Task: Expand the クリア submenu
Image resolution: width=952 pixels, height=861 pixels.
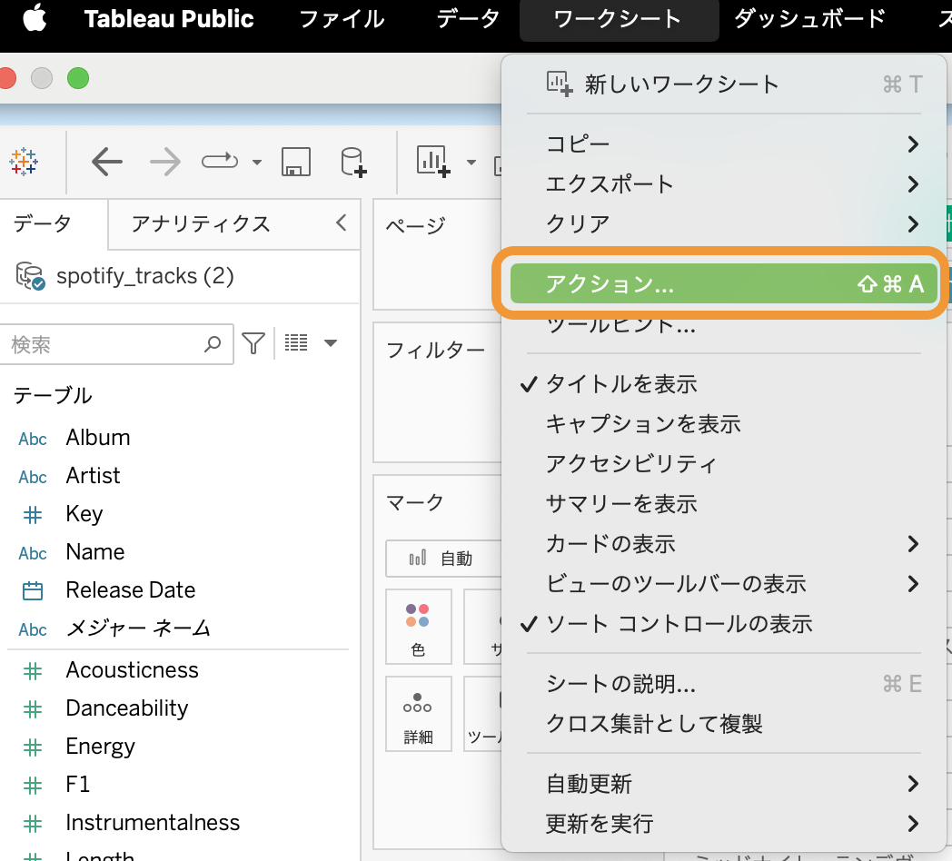Action: pyautogui.click(x=724, y=224)
